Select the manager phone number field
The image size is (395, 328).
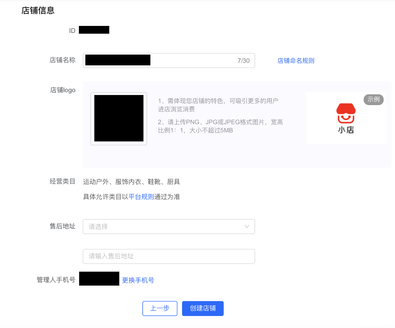[x=99, y=278]
